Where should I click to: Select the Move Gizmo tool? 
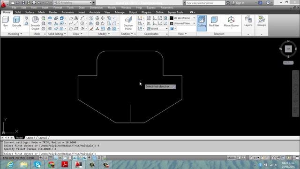pos(231,22)
